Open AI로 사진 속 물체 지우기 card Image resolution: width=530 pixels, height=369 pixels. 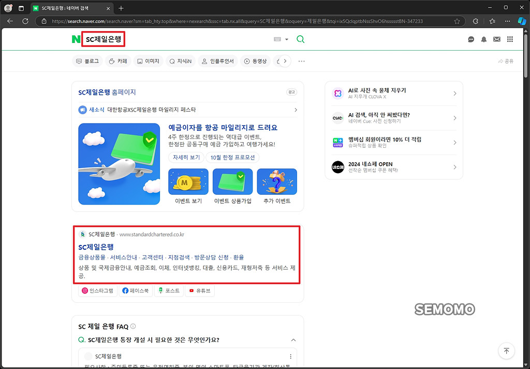point(394,94)
